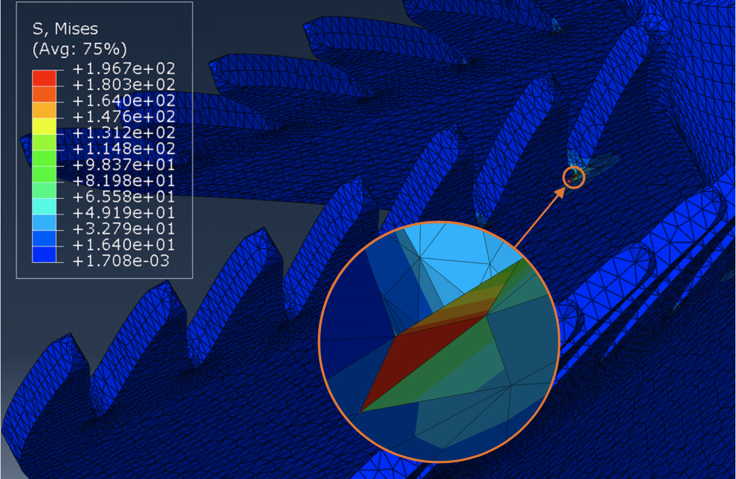The height and width of the screenshot is (479, 736).
Task: Click the darkest blue legend swatch at bottom
Action: 45,253
